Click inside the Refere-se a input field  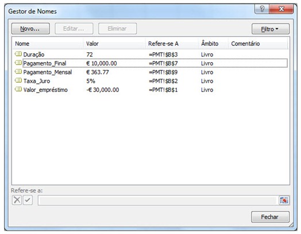[x=159, y=201]
